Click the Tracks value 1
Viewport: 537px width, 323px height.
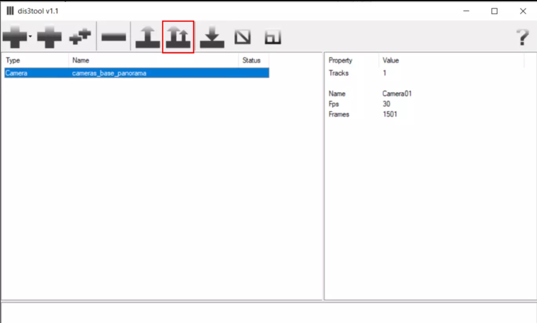point(385,73)
